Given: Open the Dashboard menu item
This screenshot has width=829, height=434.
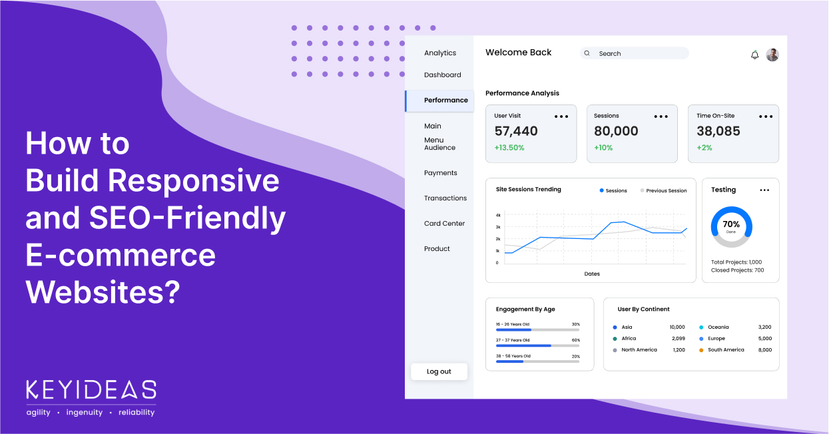Looking at the screenshot, I should pyautogui.click(x=442, y=75).
